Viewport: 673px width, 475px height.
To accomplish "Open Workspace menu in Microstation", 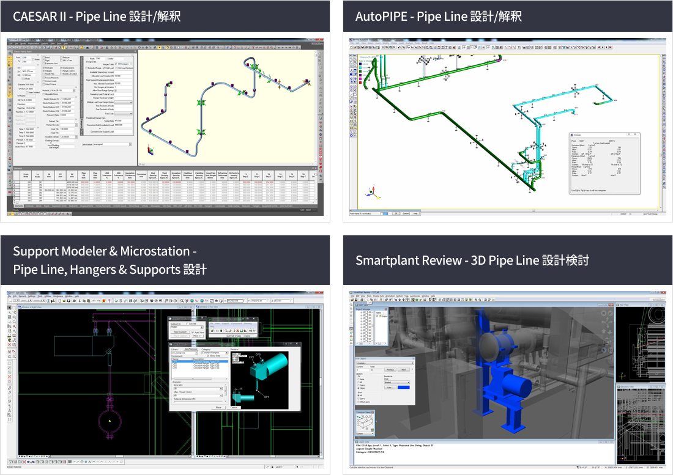I will [58, 296].
